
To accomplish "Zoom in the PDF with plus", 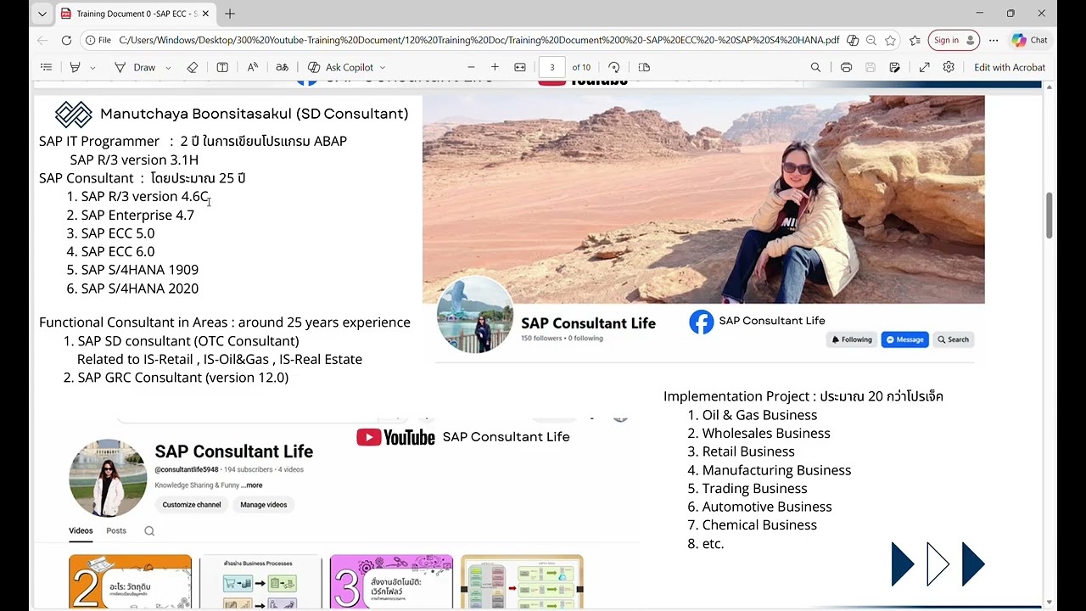I will tap(495, 67).
